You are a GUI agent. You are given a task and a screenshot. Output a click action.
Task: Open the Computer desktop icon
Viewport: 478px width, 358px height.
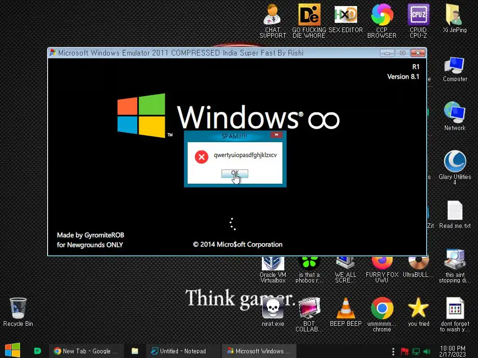click(455, 69)
